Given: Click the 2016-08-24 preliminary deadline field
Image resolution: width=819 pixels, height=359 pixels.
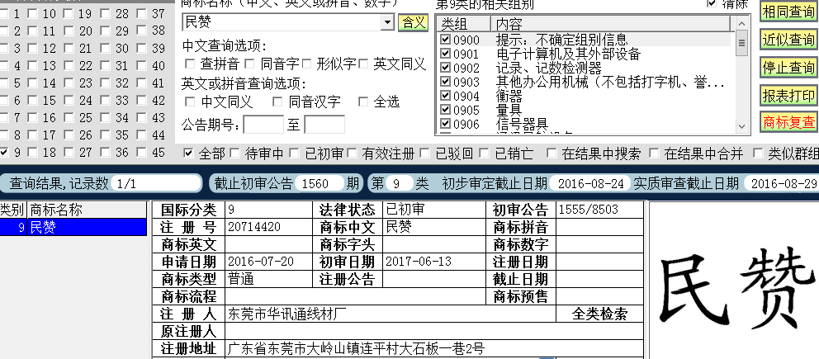Looking at the screenshot, I should [x=589, y=183].
